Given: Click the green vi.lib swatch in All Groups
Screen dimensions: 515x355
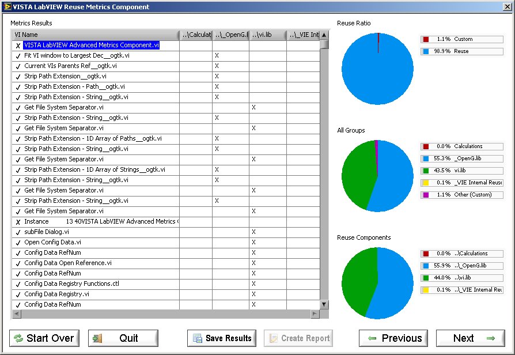Looking at the screenshot, I should tap(426, 171).
